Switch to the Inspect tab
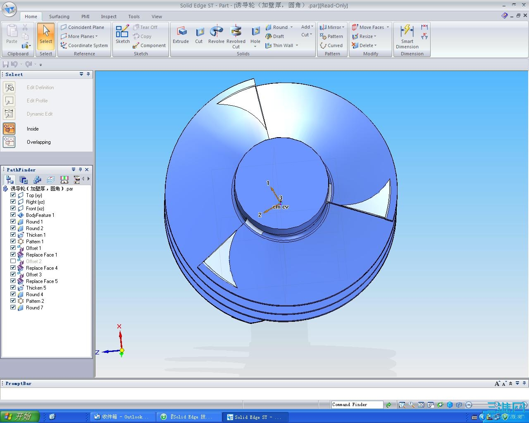 109,17
